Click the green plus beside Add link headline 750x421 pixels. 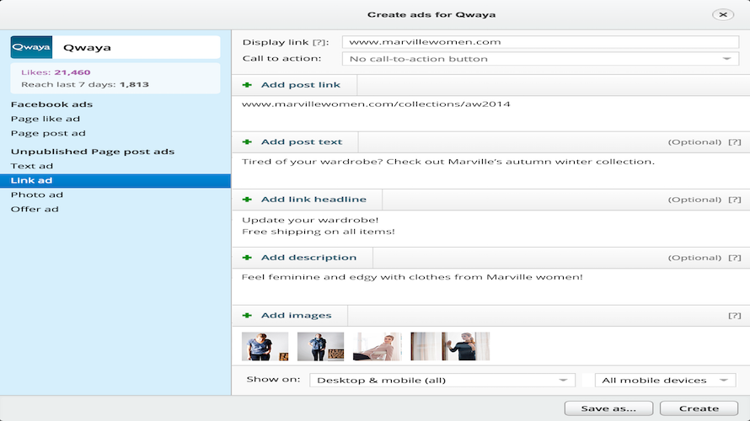point(247,200)
